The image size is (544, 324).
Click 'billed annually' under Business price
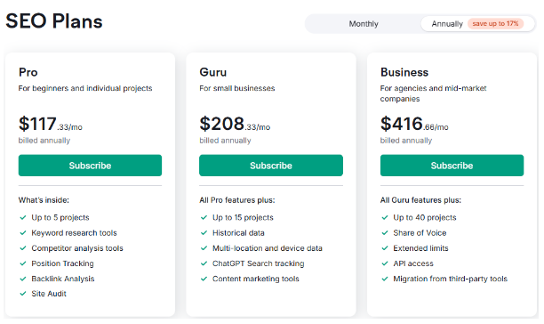pyautogui.click(x=406, y=141)
